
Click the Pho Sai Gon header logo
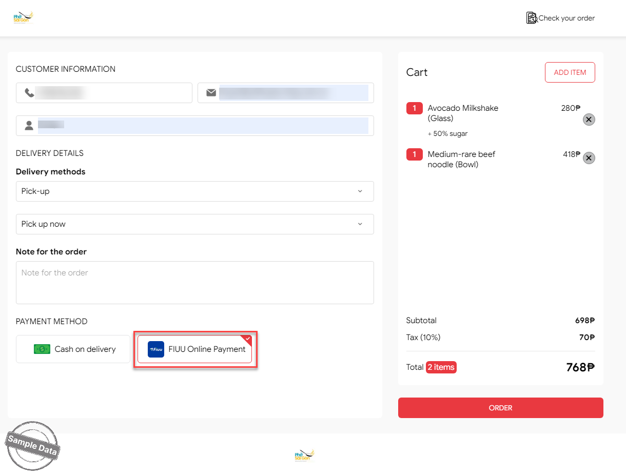click(23, 17)
